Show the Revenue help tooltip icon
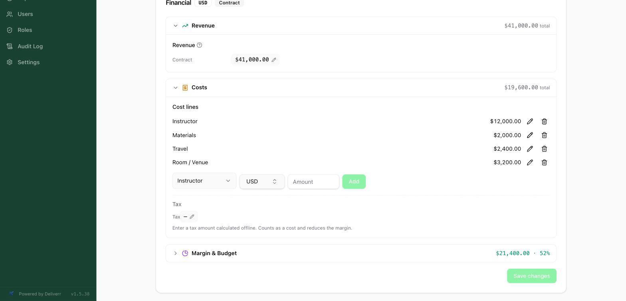The width and height of the screenshot is (626, 301). pyautogui.click(x=199, y=45)
